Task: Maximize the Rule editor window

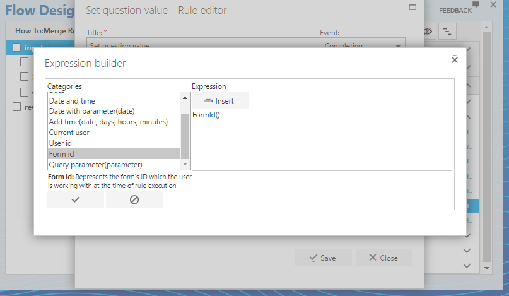Action: 412,7
